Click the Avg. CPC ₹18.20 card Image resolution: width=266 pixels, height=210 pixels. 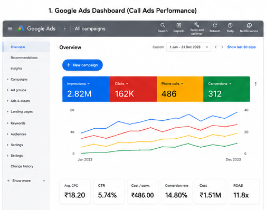point(75,192)
